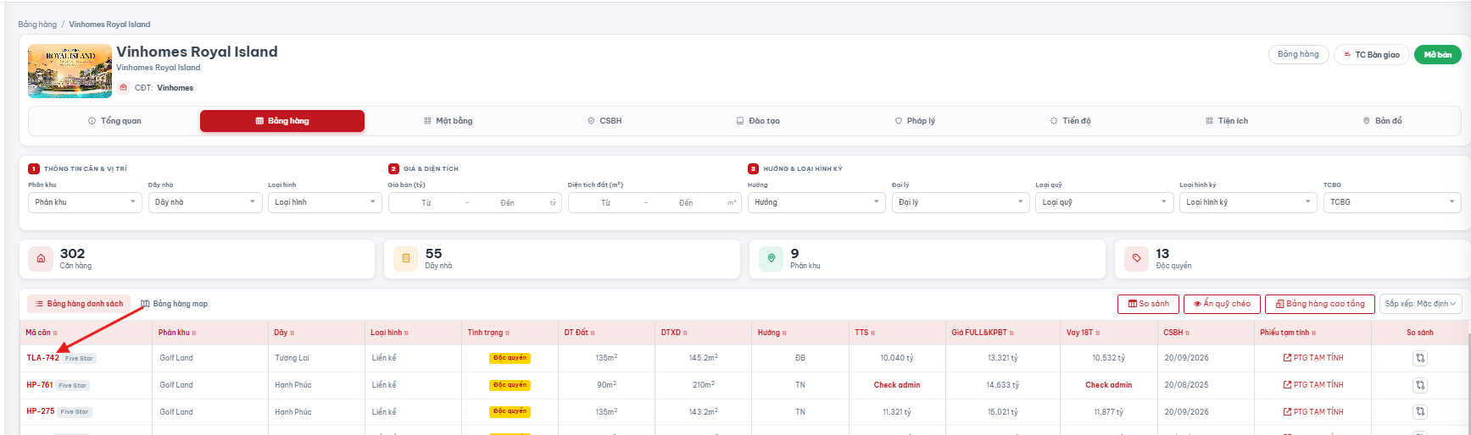Click the TC Bàn giao button

pos(1372,55)
